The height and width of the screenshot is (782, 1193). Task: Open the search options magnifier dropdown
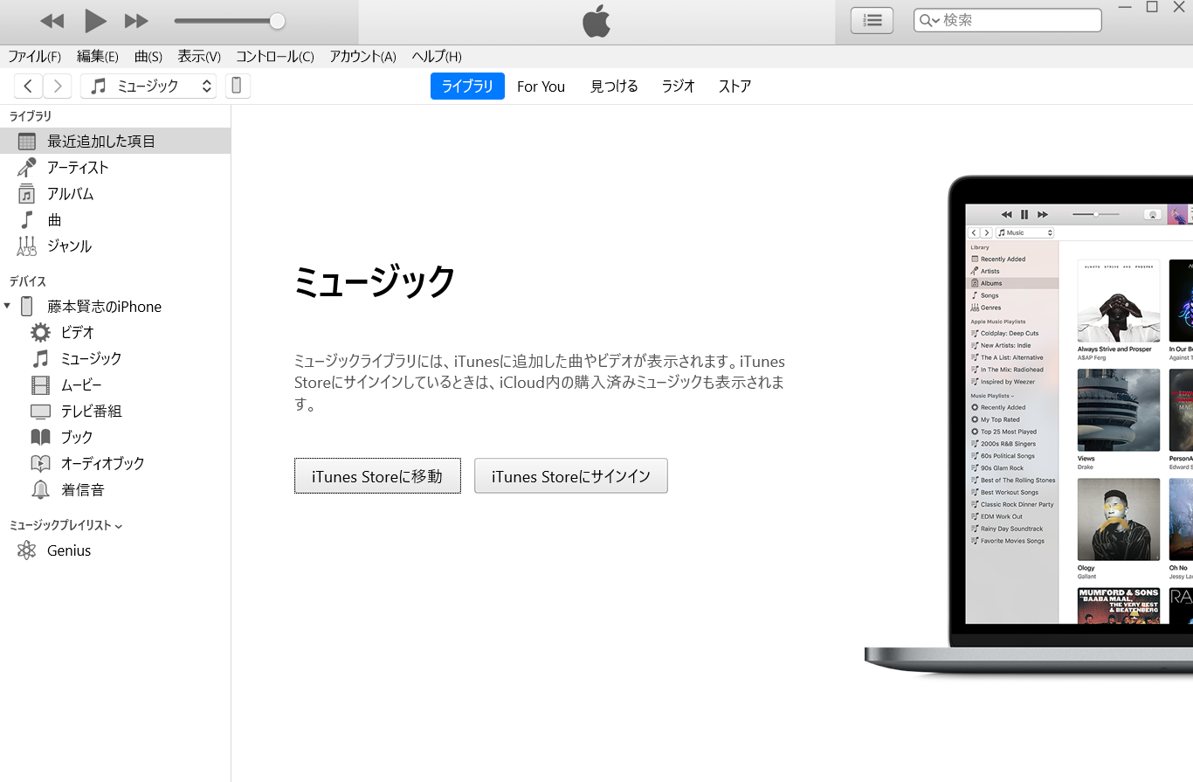click(928, 20)
